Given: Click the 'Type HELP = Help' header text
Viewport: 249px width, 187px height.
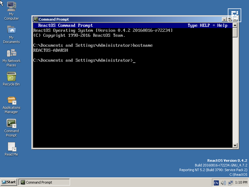Looking at the screenshot, I should pyautogui.click(x=207, y=26).
